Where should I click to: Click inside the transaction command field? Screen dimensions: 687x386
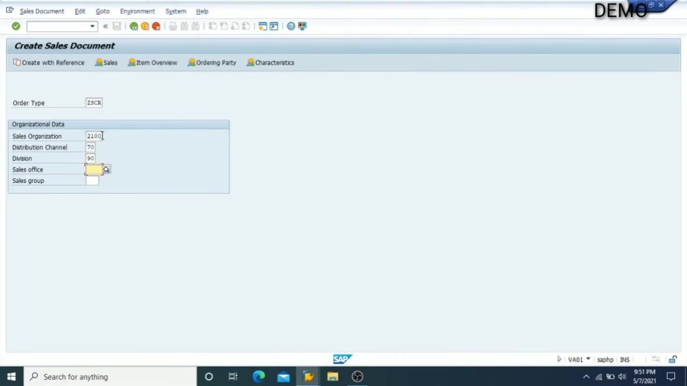pos(58,26)
